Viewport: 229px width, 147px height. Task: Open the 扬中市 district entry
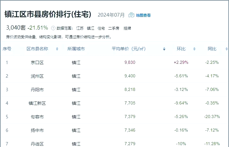(x=37, y=130)
